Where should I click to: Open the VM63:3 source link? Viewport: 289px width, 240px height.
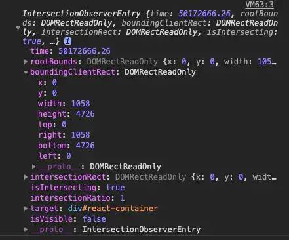coord(260,5)
